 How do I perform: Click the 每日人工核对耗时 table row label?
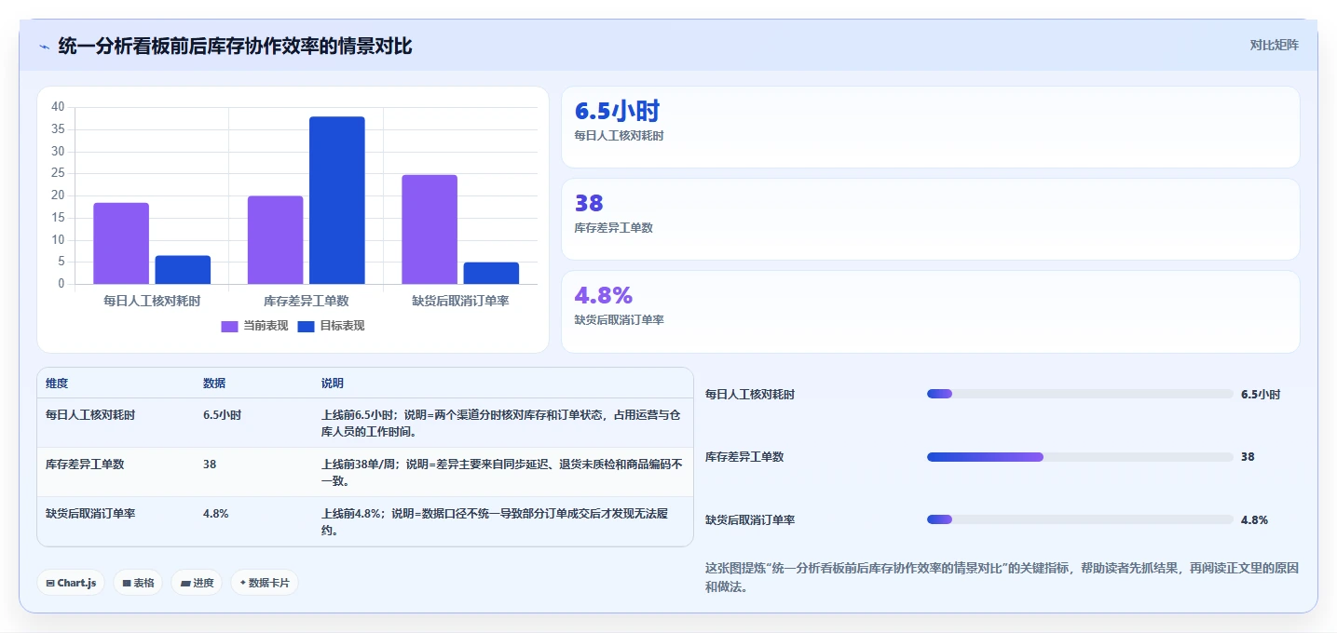pos(90,415)
